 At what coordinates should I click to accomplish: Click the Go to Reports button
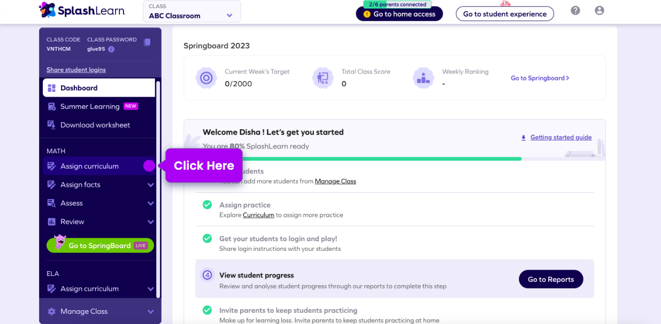[550, 279]
